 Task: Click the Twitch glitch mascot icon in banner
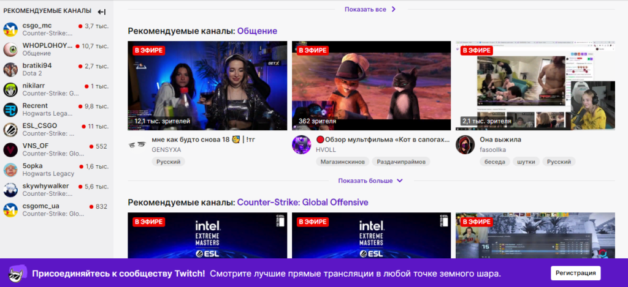click(17, 274)
